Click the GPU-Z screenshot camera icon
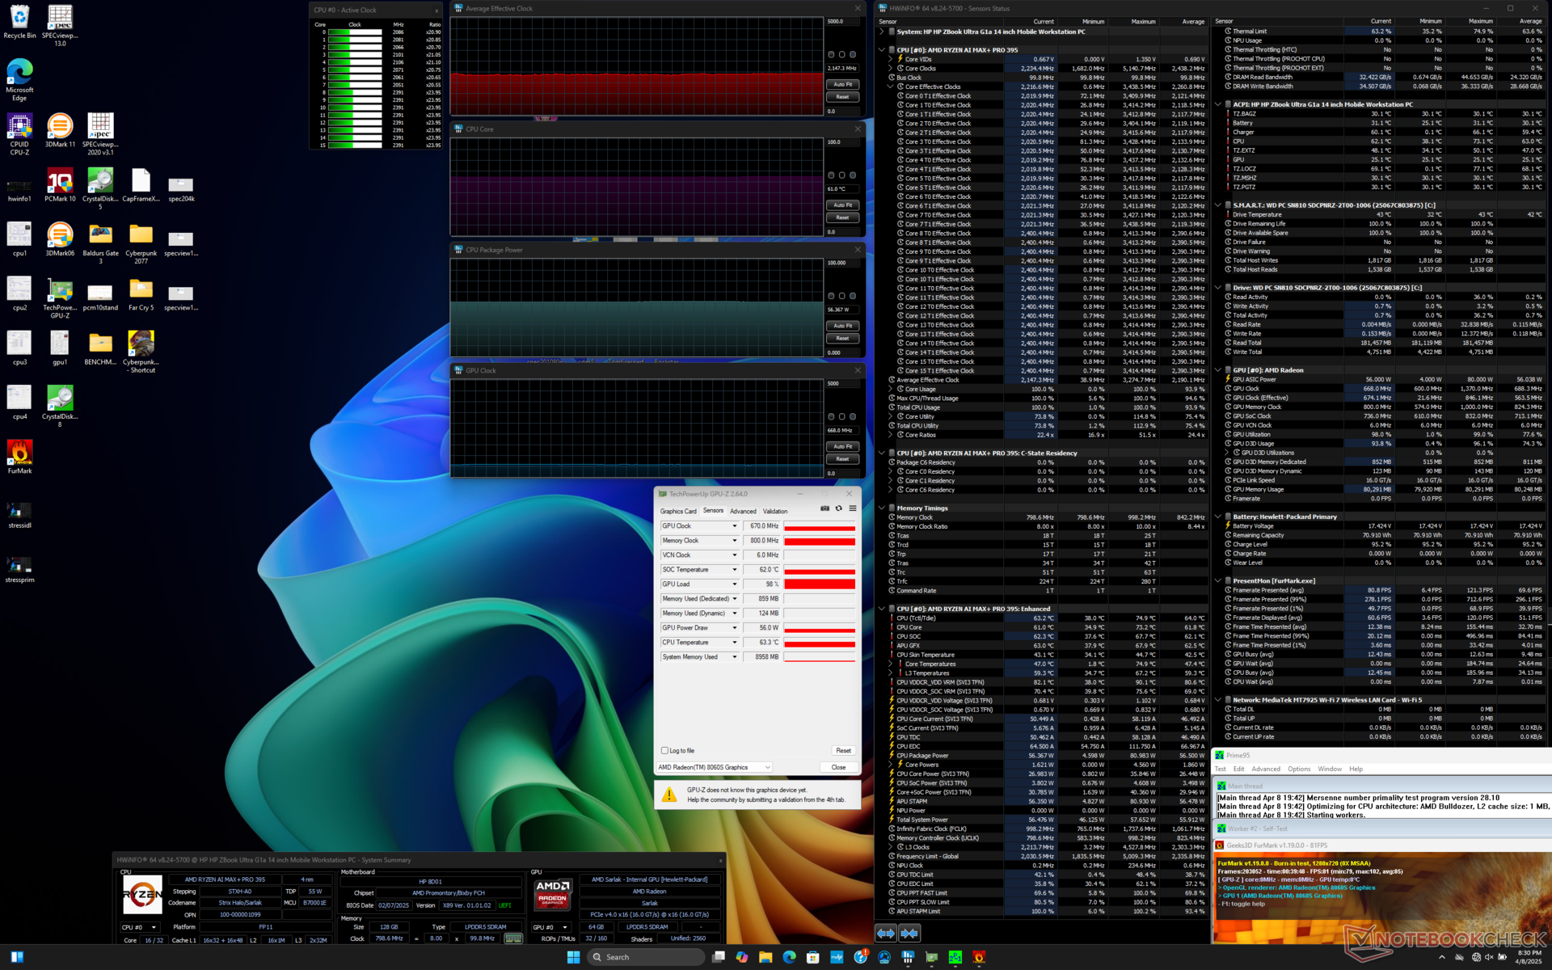 [x=824, y=508]
